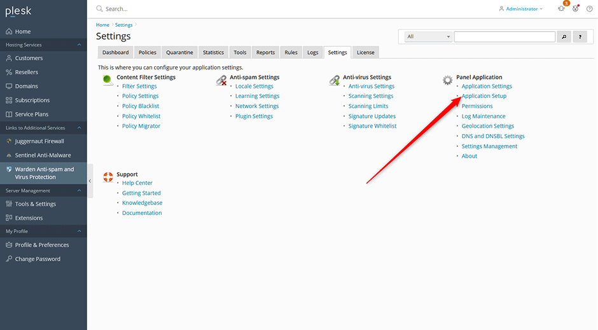
Task: Click the magnifier icon in top search bar
Action: [x=99, y=8]
